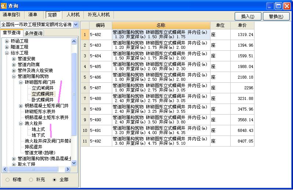The image size is (293, 191).
Task: Select the 定额 tab
Action: coord(52,15)
